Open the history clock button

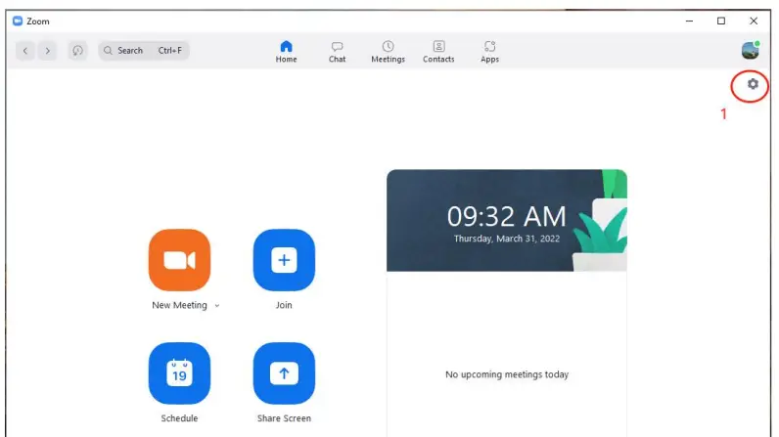tap(77, 51)
